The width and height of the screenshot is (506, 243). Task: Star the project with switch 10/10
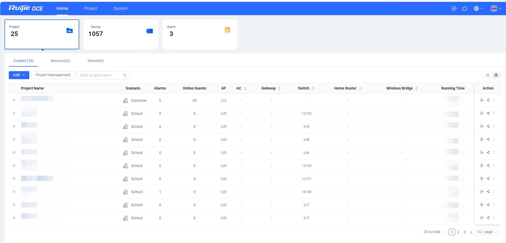tap(14, 113)
